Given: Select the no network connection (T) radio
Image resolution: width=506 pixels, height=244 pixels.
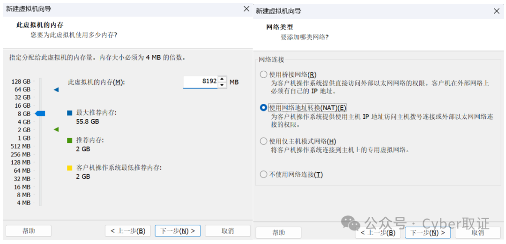Looking at the screenshot, I should pos(263,175).
